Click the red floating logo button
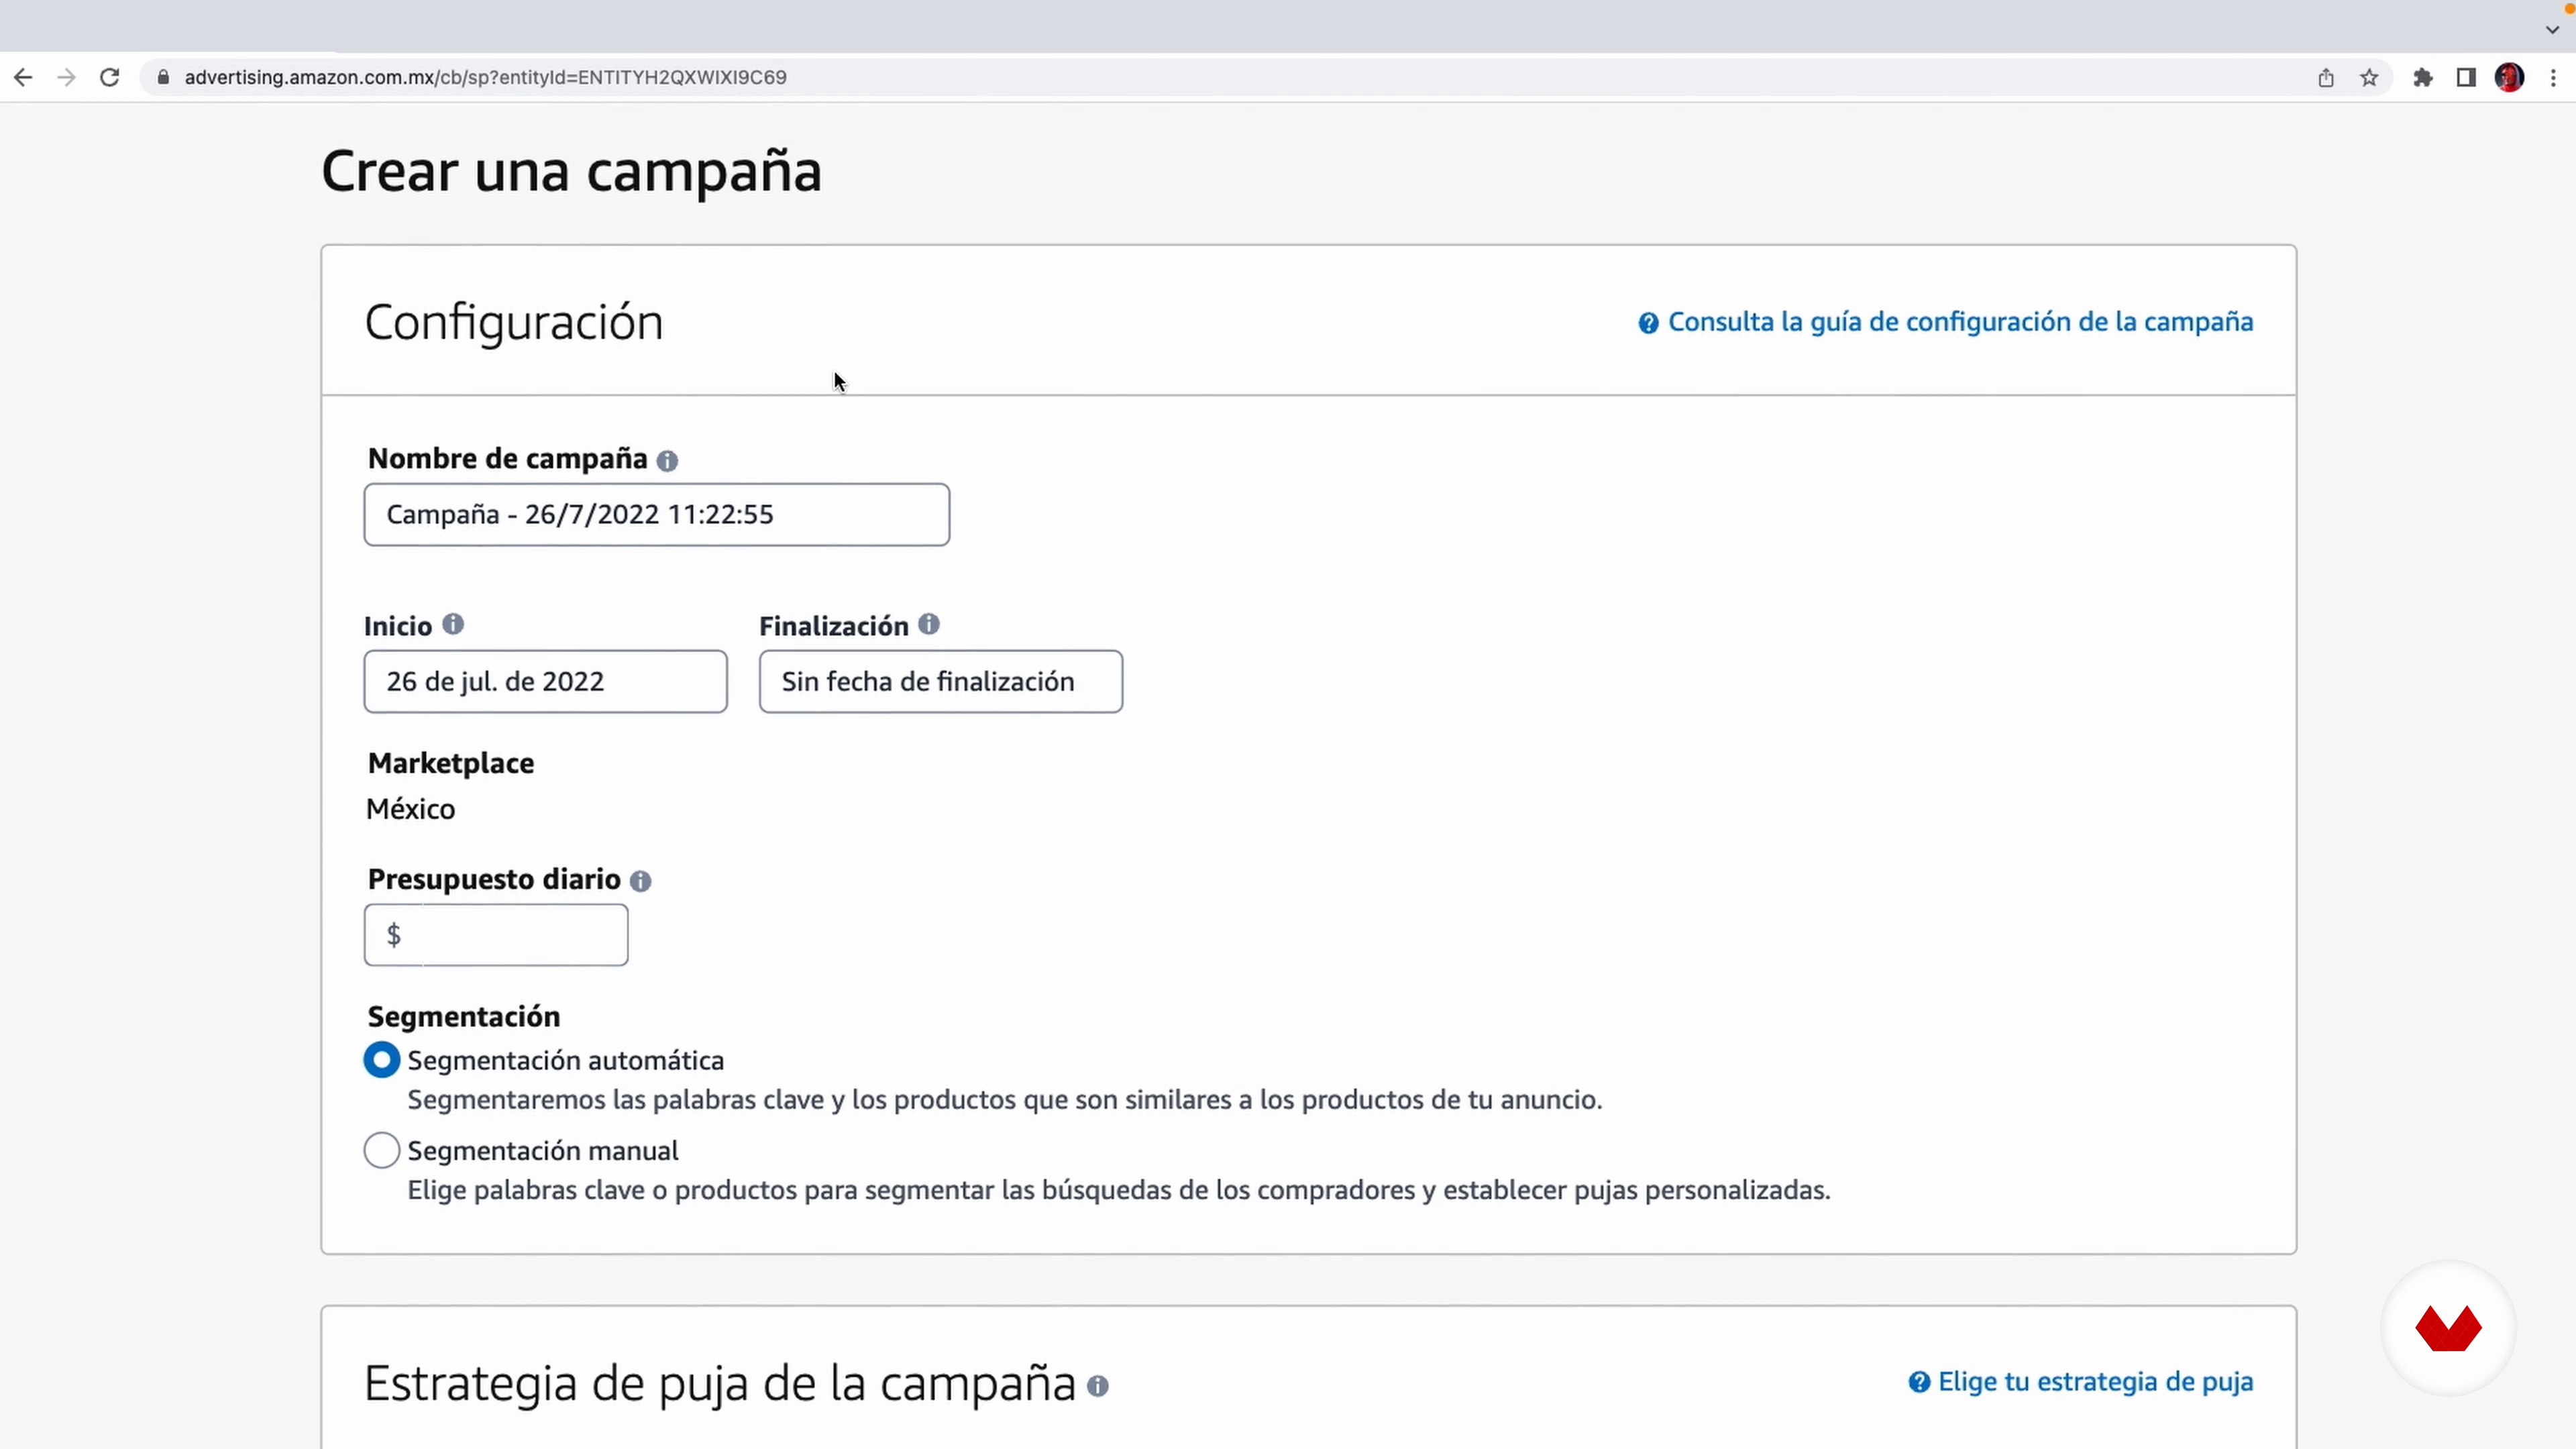This screenshot has width=2576, height=1449. tap(2448, 1328)
